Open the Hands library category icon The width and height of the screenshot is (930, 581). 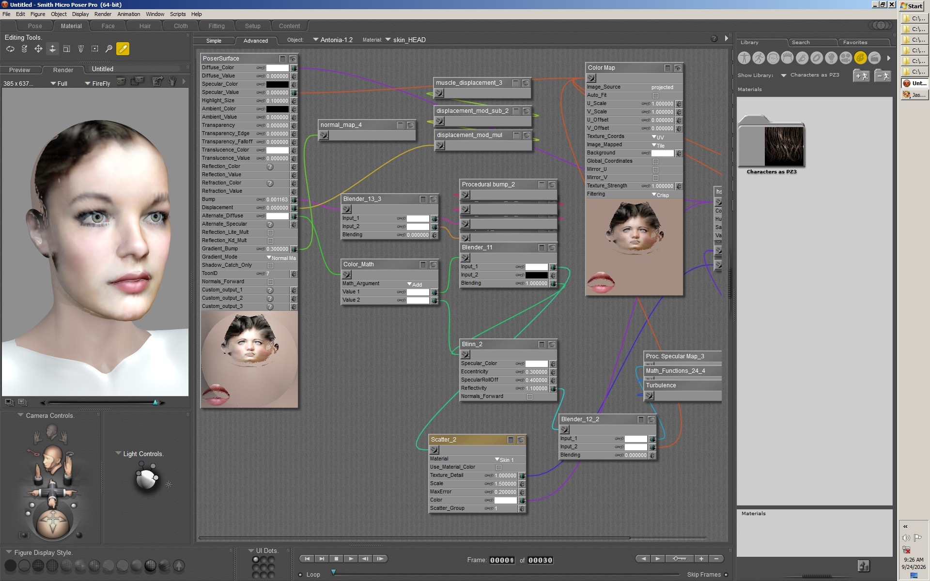[802, 58]
